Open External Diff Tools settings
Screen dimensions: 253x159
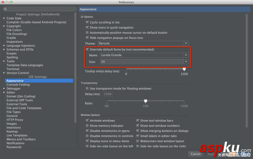pos(20,100)
